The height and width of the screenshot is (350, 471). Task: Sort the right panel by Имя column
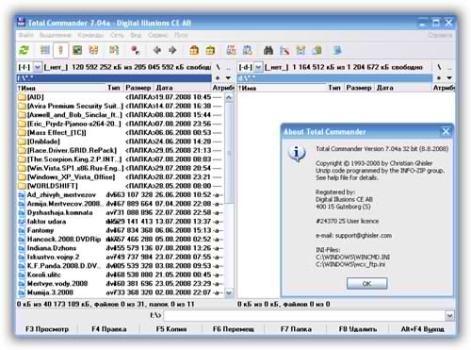282,88
